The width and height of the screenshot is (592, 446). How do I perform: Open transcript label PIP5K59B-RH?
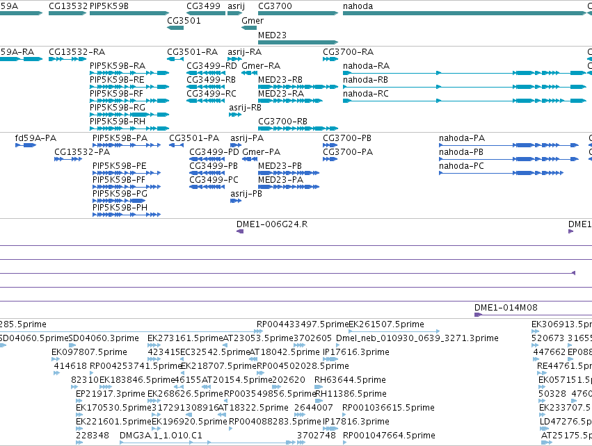click(118, 122)
